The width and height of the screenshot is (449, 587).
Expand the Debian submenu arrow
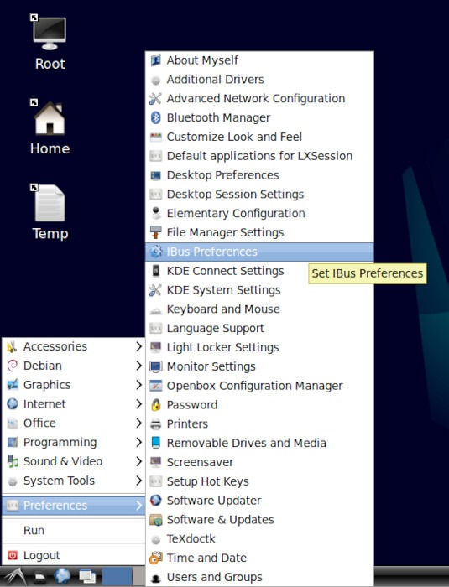pos(138,366)
